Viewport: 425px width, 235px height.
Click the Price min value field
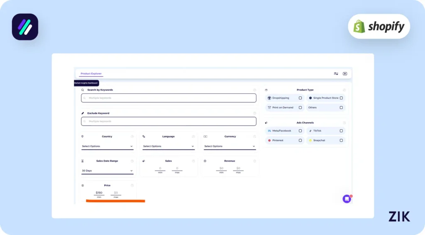[99, 193]
